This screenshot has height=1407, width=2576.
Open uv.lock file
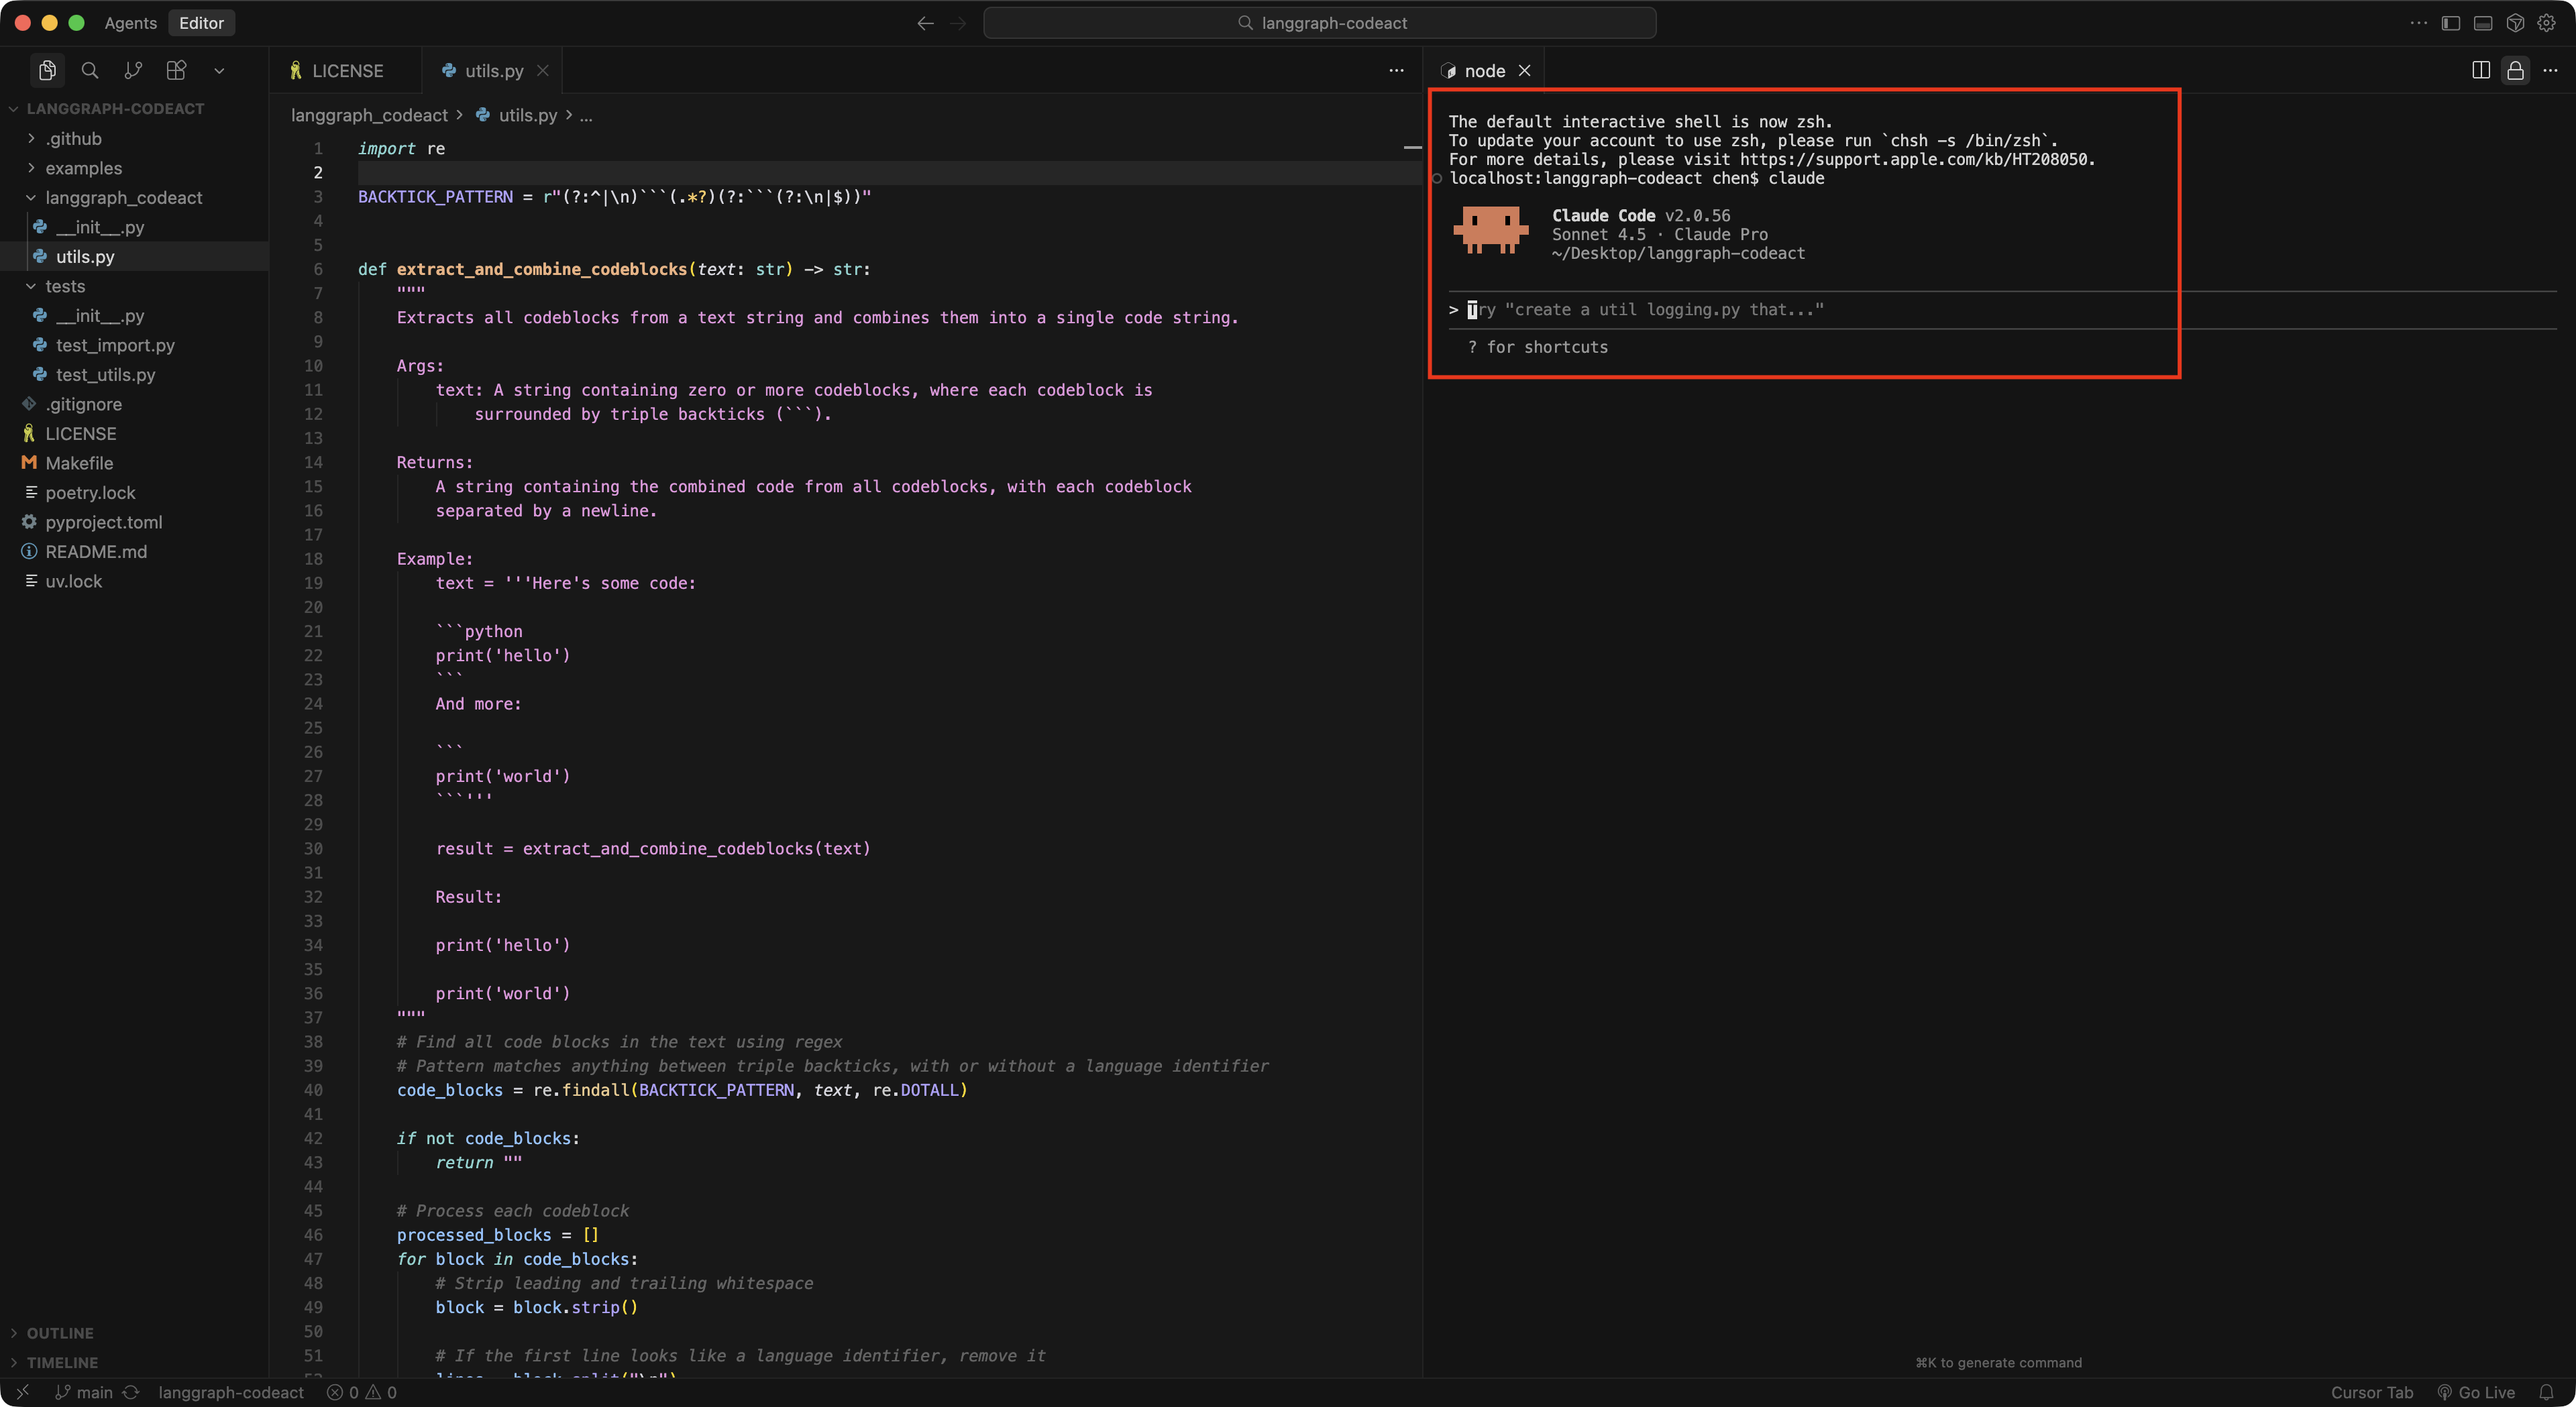tap(73, 581)
